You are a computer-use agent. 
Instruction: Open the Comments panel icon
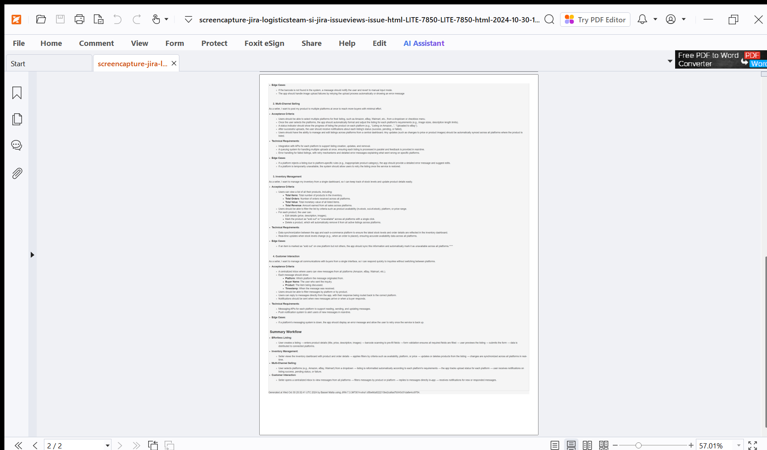(x=17, y=145)
